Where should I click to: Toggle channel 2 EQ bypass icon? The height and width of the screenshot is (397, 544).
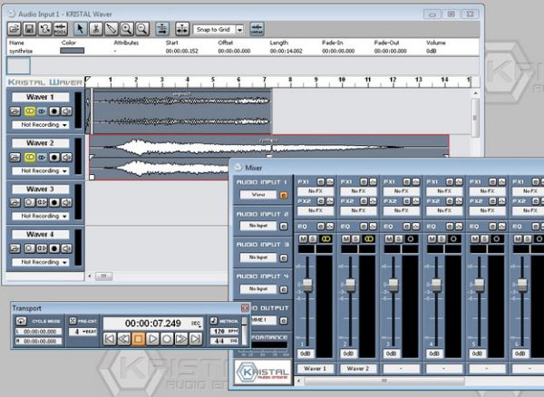[373, 227]
